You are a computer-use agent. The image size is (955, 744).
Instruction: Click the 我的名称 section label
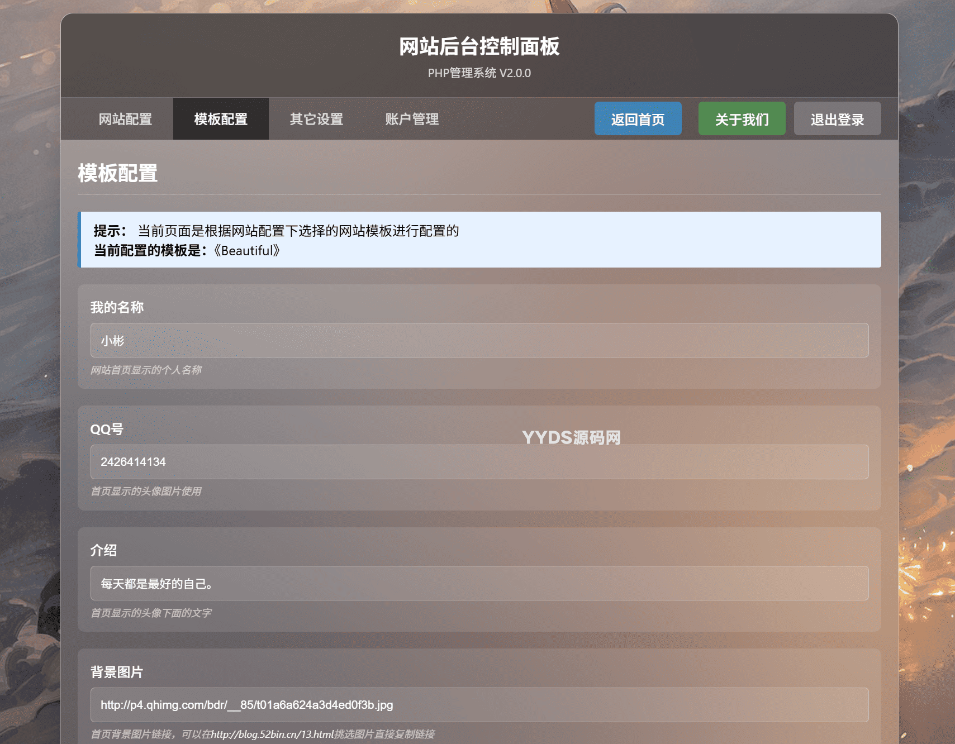click(x=117, y=307)
